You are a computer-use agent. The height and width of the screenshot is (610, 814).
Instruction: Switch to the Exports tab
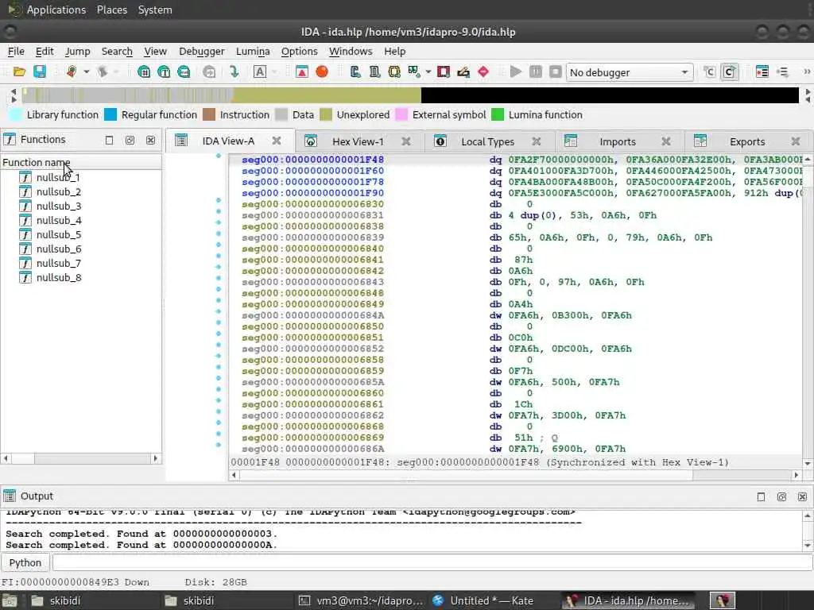point(747,141)
